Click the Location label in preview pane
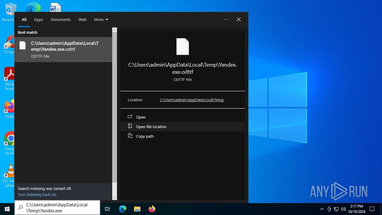Image resolution: width=382 pixels, height=215 pixels. pyautogui.click(x=135, y=100)
